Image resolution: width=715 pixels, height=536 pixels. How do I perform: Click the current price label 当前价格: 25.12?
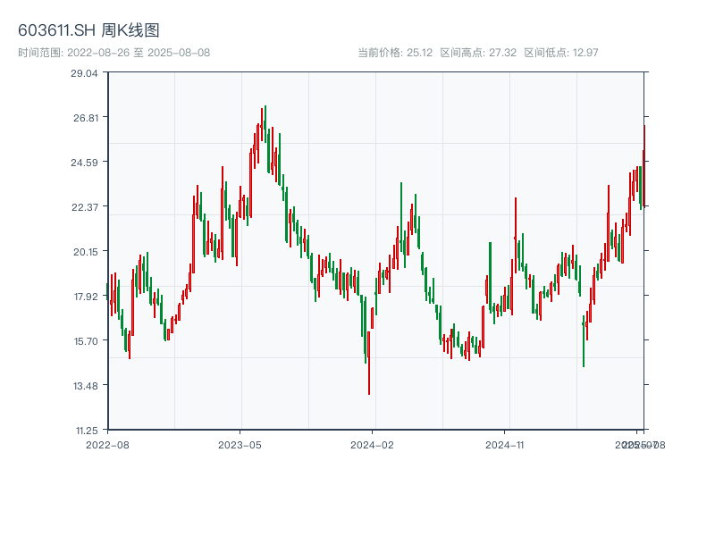(395, 53)
